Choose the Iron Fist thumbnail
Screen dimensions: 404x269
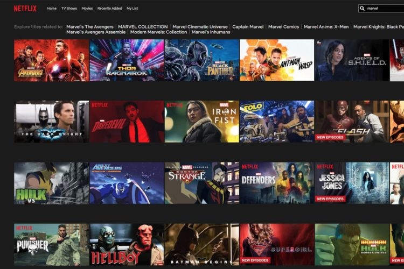pyautogui.click(x=202, y=122)
